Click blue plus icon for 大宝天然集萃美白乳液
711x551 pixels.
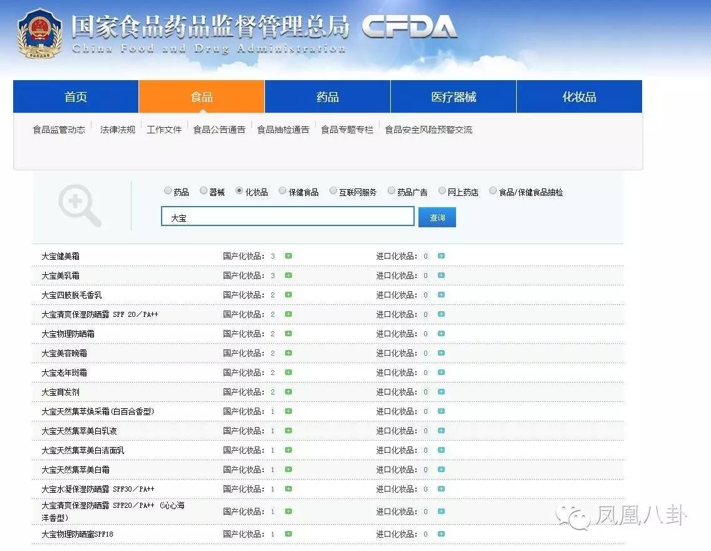click(x=441, y=431)
